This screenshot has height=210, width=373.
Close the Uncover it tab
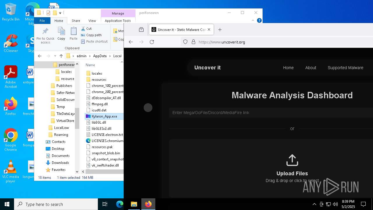(209, 29)
